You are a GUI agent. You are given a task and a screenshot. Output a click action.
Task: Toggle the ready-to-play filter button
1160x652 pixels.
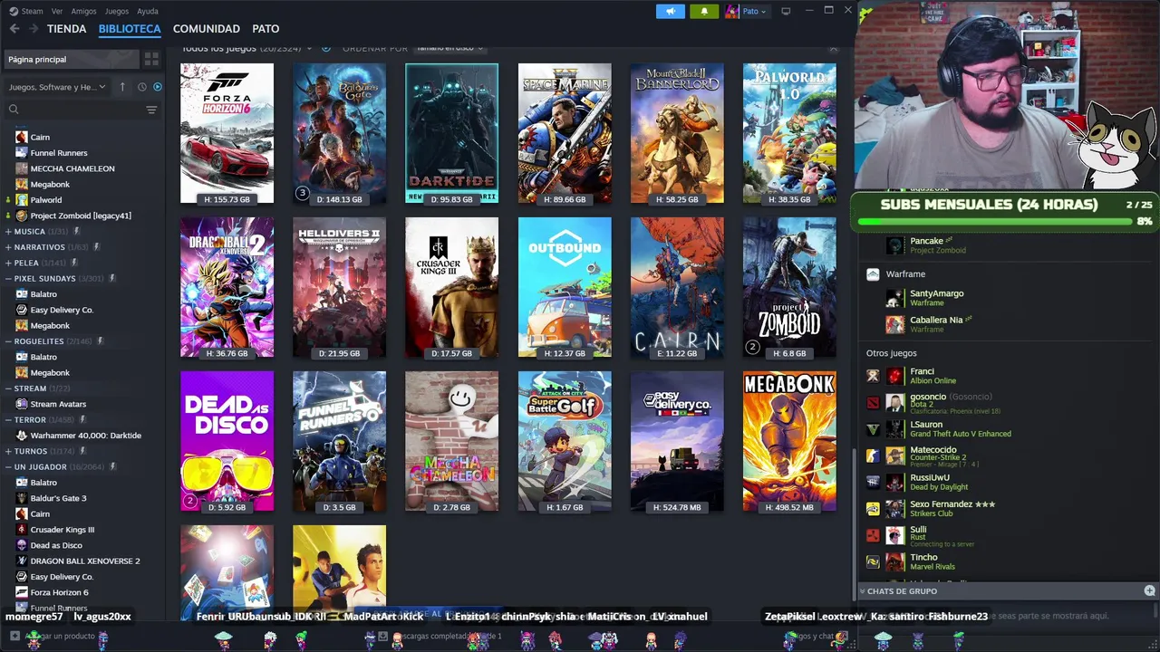[157, 87]
